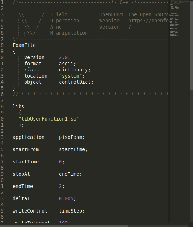The height and width of the screenshot is (227, 193).
Task: Click the class keyword in FoamFile block
Action: tap(31, 70)
